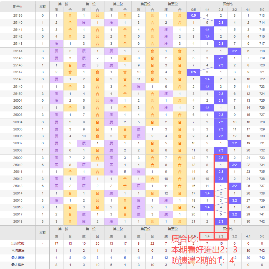Select the top 星期 column header

click(x=43, y=7)
